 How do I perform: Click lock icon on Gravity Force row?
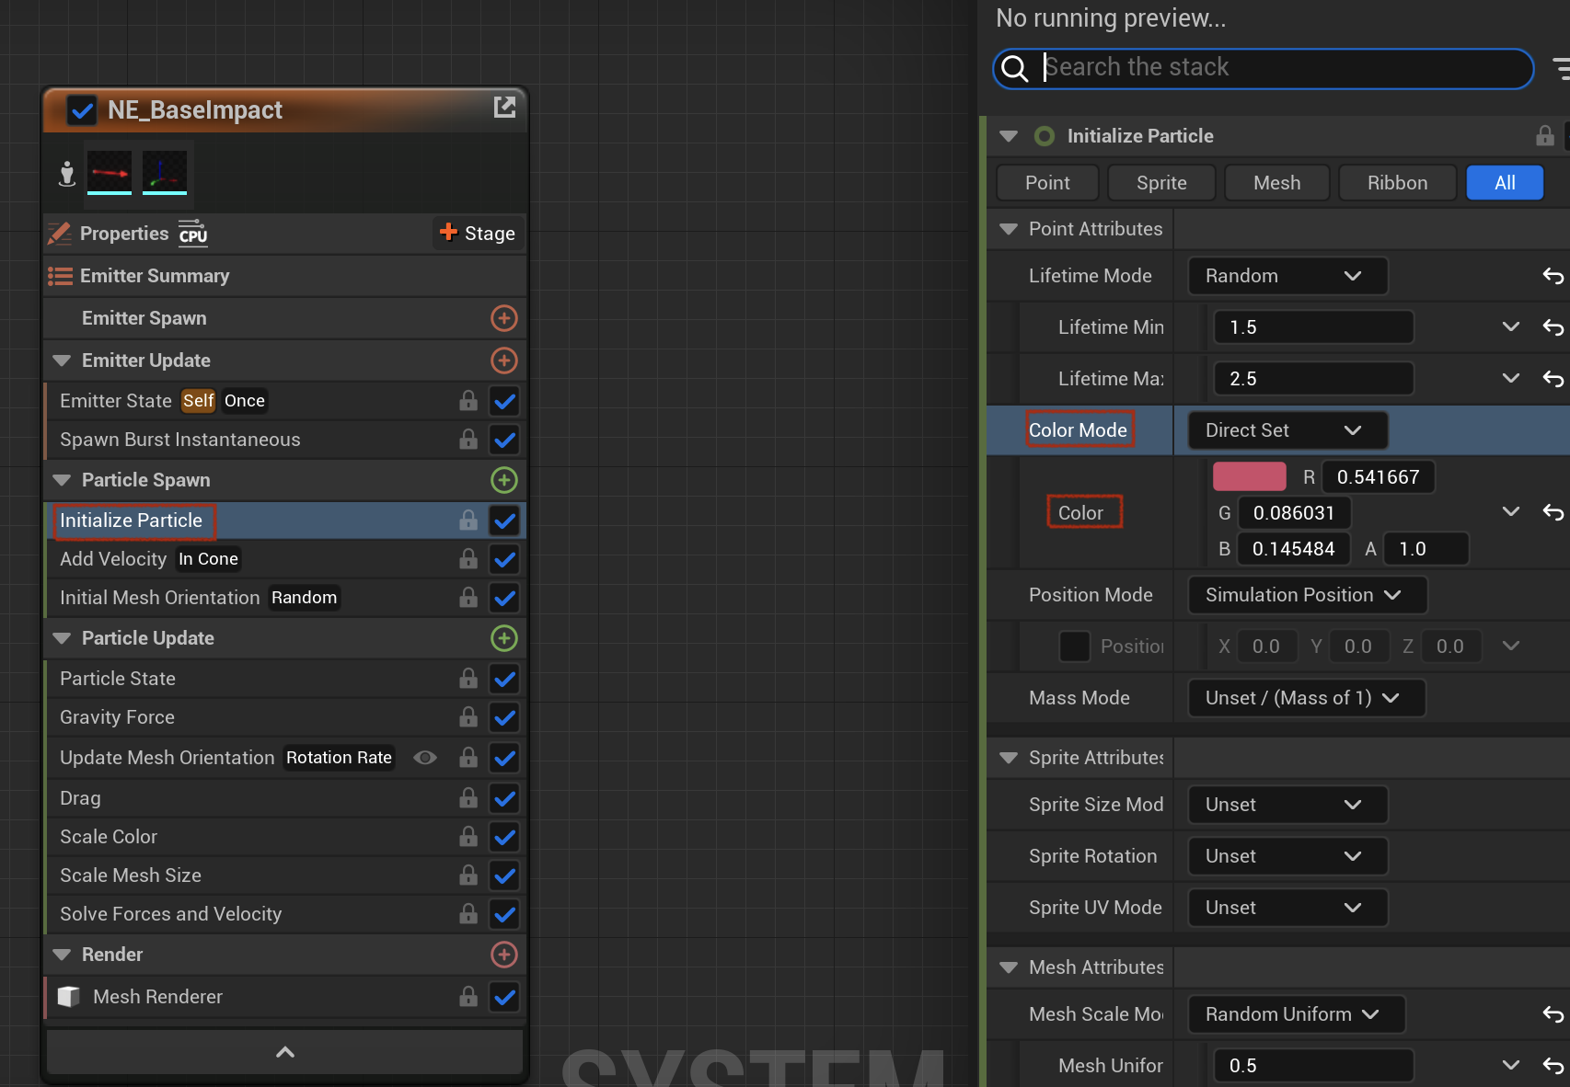(468, 717)
